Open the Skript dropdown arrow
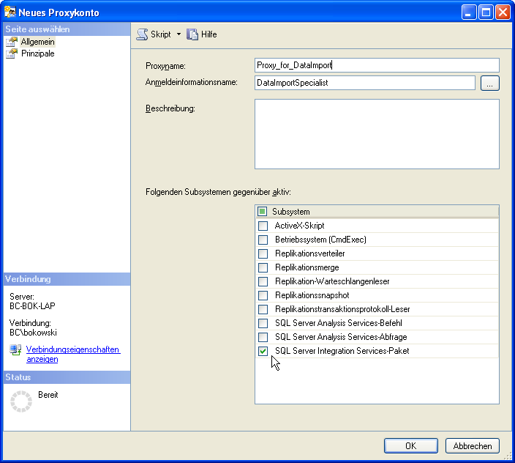 [178, 34]
